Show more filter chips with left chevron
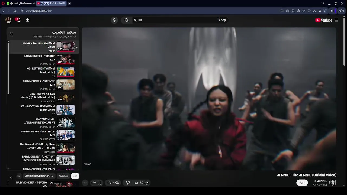The width and height of the screenshot is (347, 195). (11, 177)
